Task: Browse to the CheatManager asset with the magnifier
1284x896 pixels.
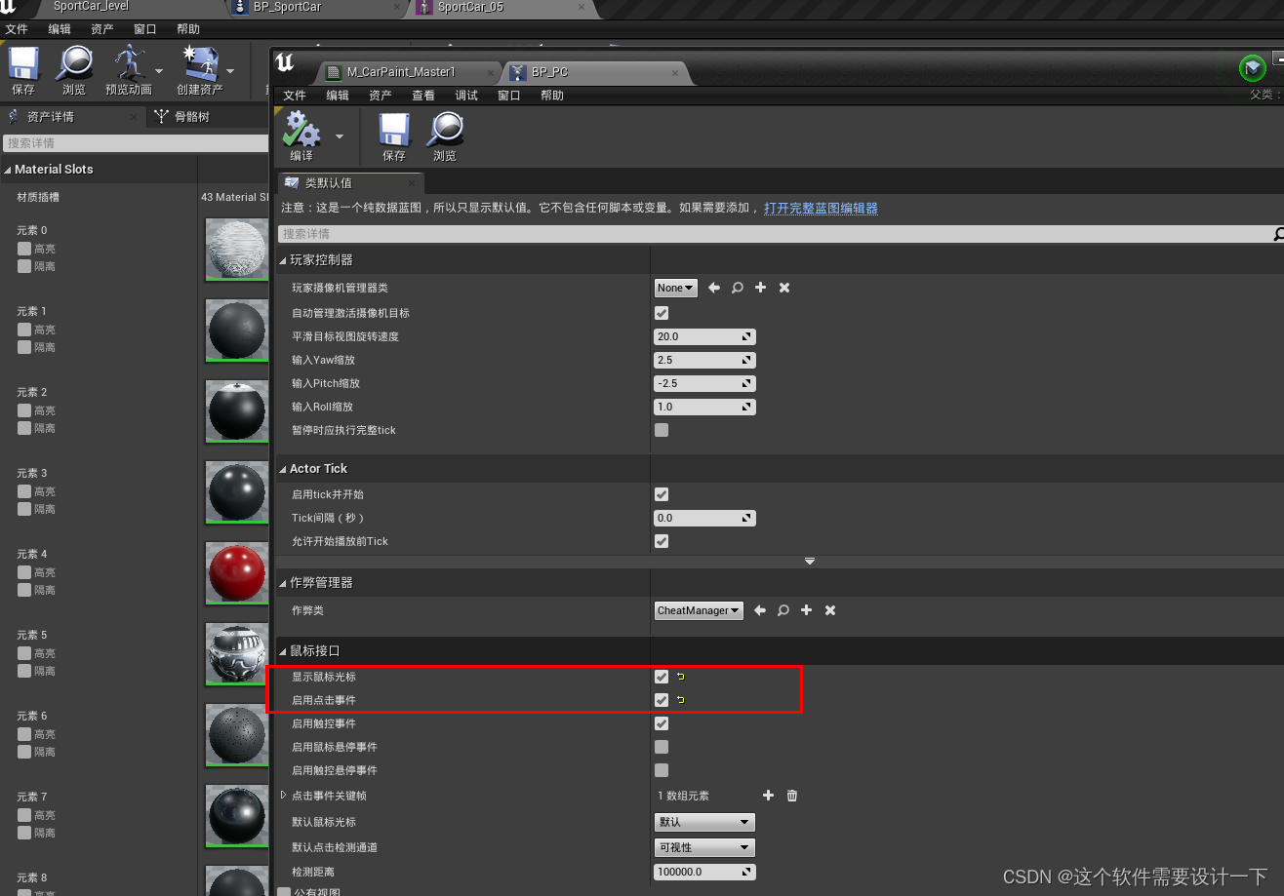Action: tap(783, 610)
